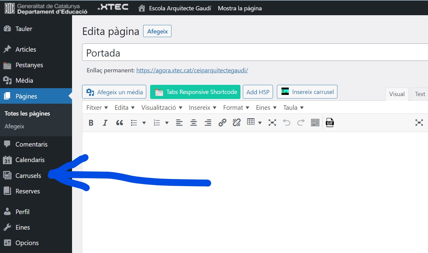Click the insert link chain icon

223,123
